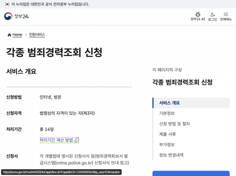Click the 인터넷, 방문 value
Viewport: 236px width, 176px height.
coord(50,97)
